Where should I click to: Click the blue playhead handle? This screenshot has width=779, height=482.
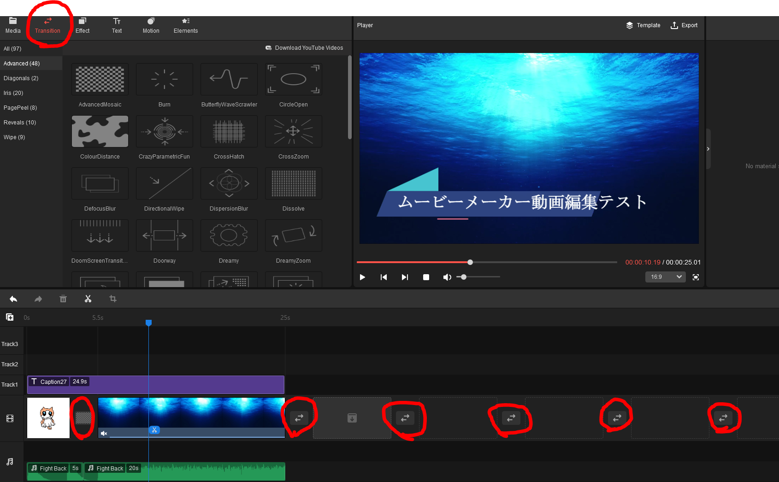(148, 323)
